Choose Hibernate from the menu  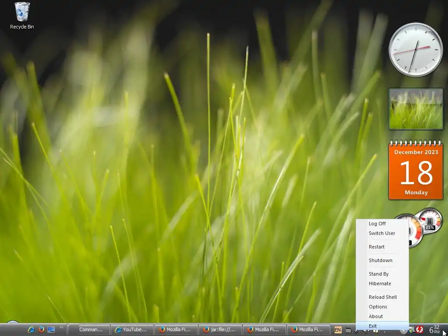tap(382, 283)
